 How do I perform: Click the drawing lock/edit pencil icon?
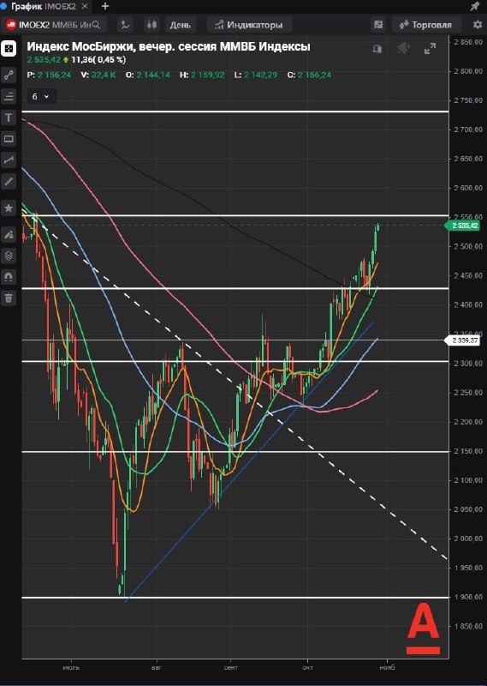[x=9, y=234]
